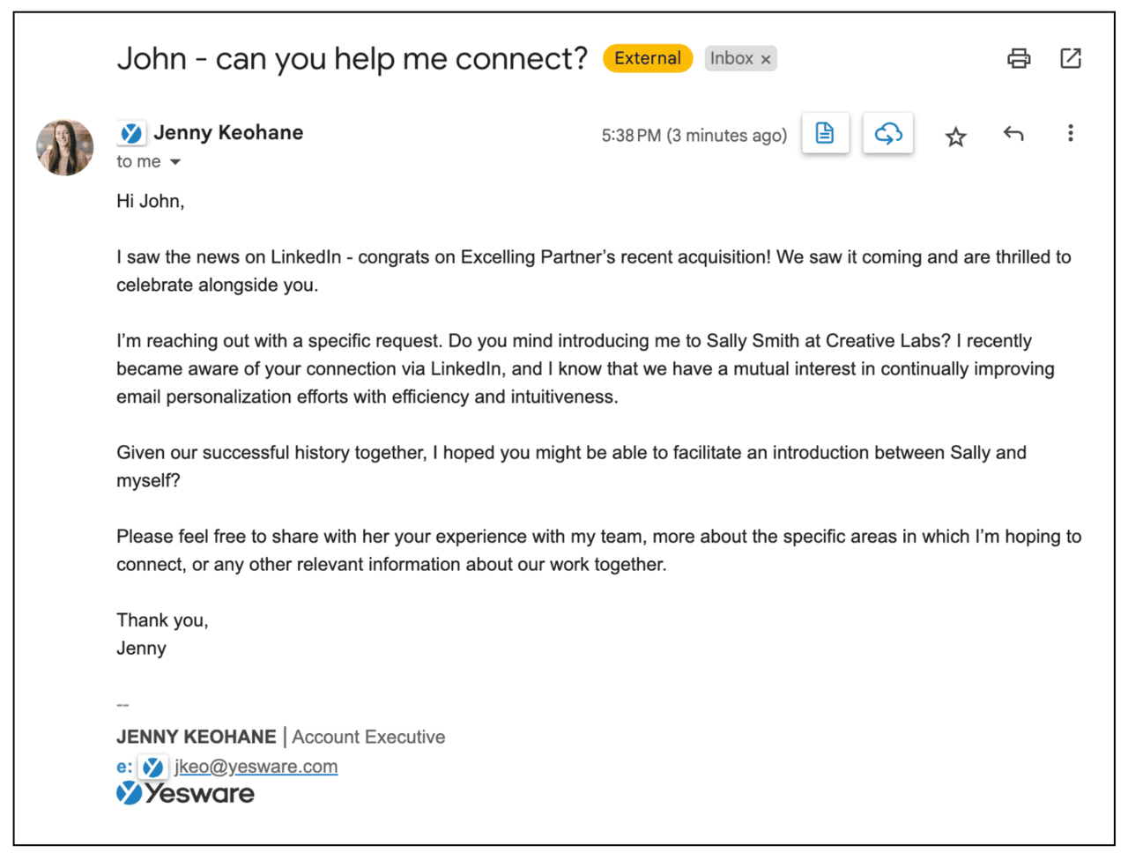Open email in new window icon
Image resolution: width=1128 pixels, height=860 pixels.
(x=1070, y=59)
